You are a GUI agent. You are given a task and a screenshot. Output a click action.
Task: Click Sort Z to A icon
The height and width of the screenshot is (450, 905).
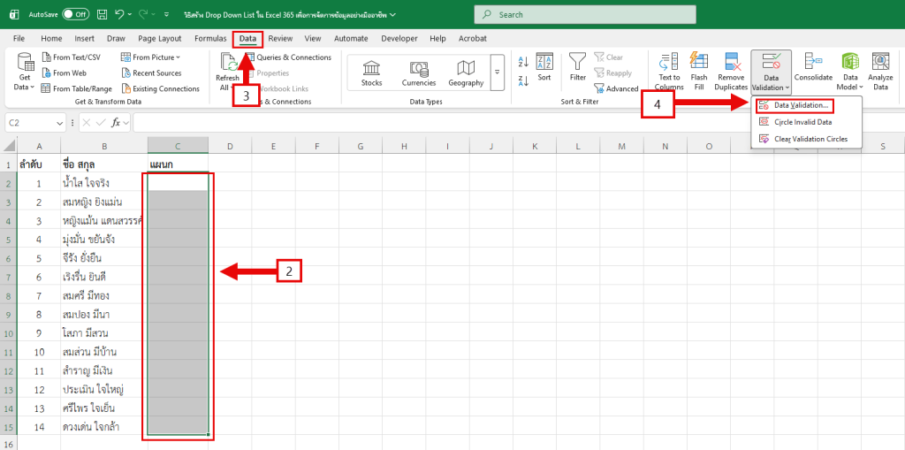tap(524, 80)
